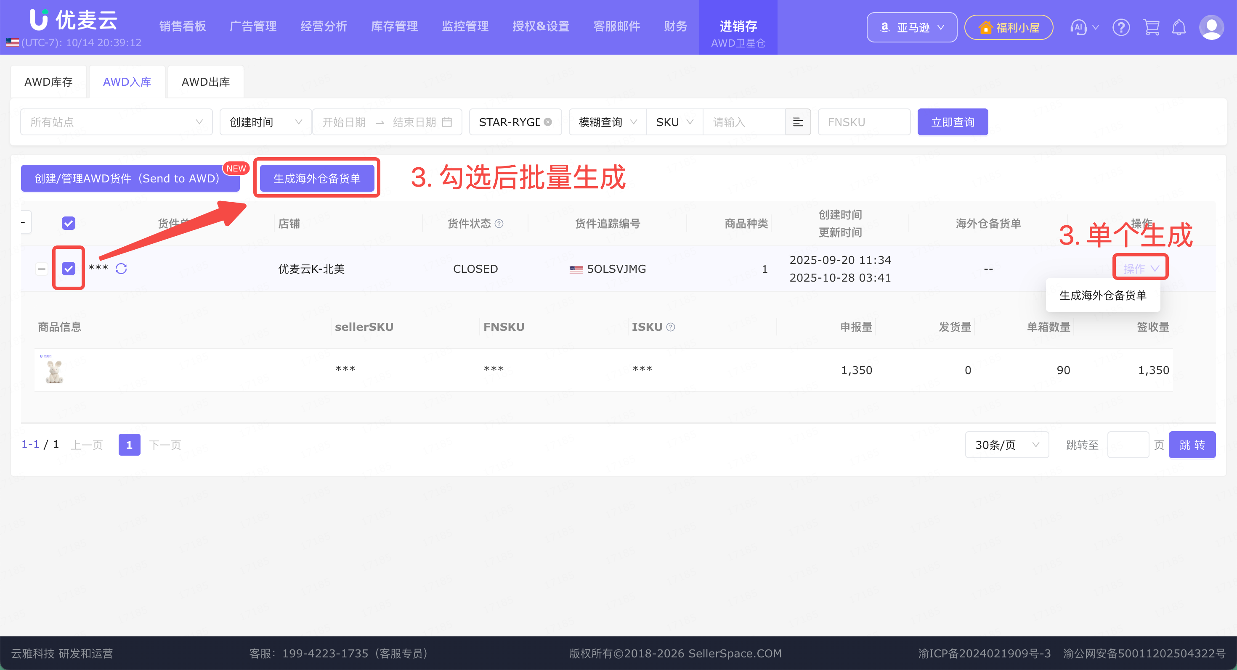Collapse the 5OLSVJMG row details
The height and width of the screenshot is (670, 1237).
42,269
